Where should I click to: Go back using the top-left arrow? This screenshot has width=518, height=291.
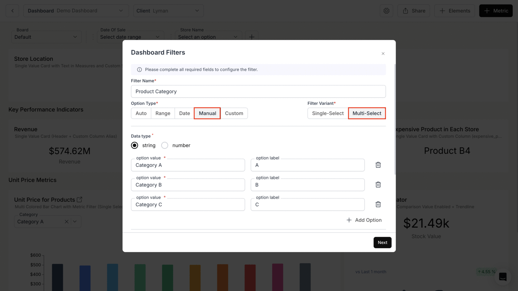pos(12,11)
